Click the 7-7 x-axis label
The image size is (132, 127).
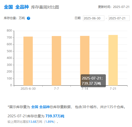click(x=56, y=89)
